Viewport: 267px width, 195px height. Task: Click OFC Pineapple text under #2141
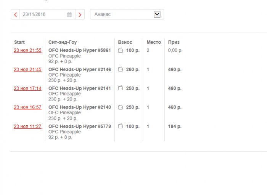click(64, 94)
